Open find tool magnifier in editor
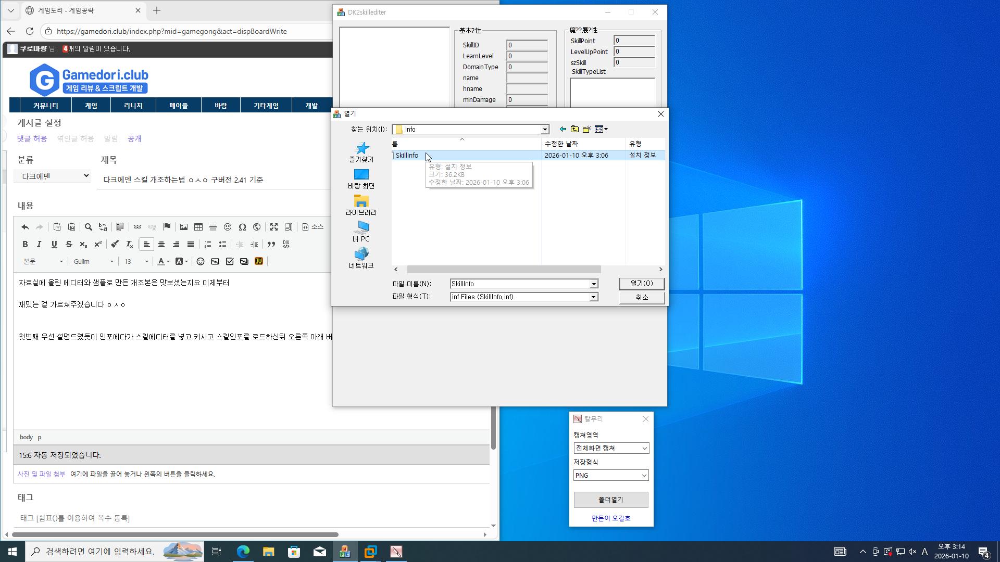 point(89,227)
